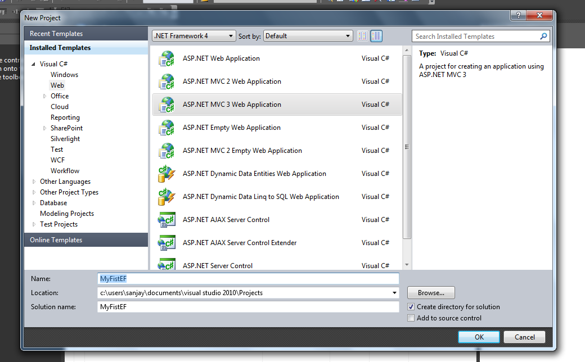The width and height of the screenshot is (585, 362).
Task: Select the Modeling Projects category
Action: 67,214
